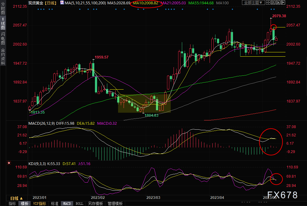
Task: Expand the 日线 period selector
Action: pyautogui.click(x=16, y=198)
